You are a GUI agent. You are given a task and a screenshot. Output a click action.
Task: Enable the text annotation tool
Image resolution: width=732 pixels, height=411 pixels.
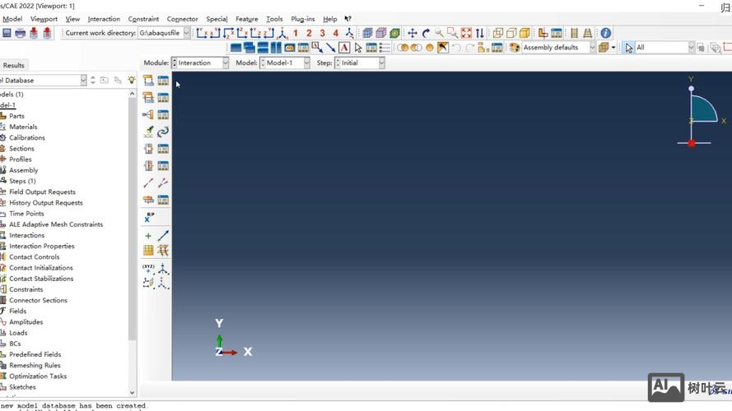coord(344,48)
